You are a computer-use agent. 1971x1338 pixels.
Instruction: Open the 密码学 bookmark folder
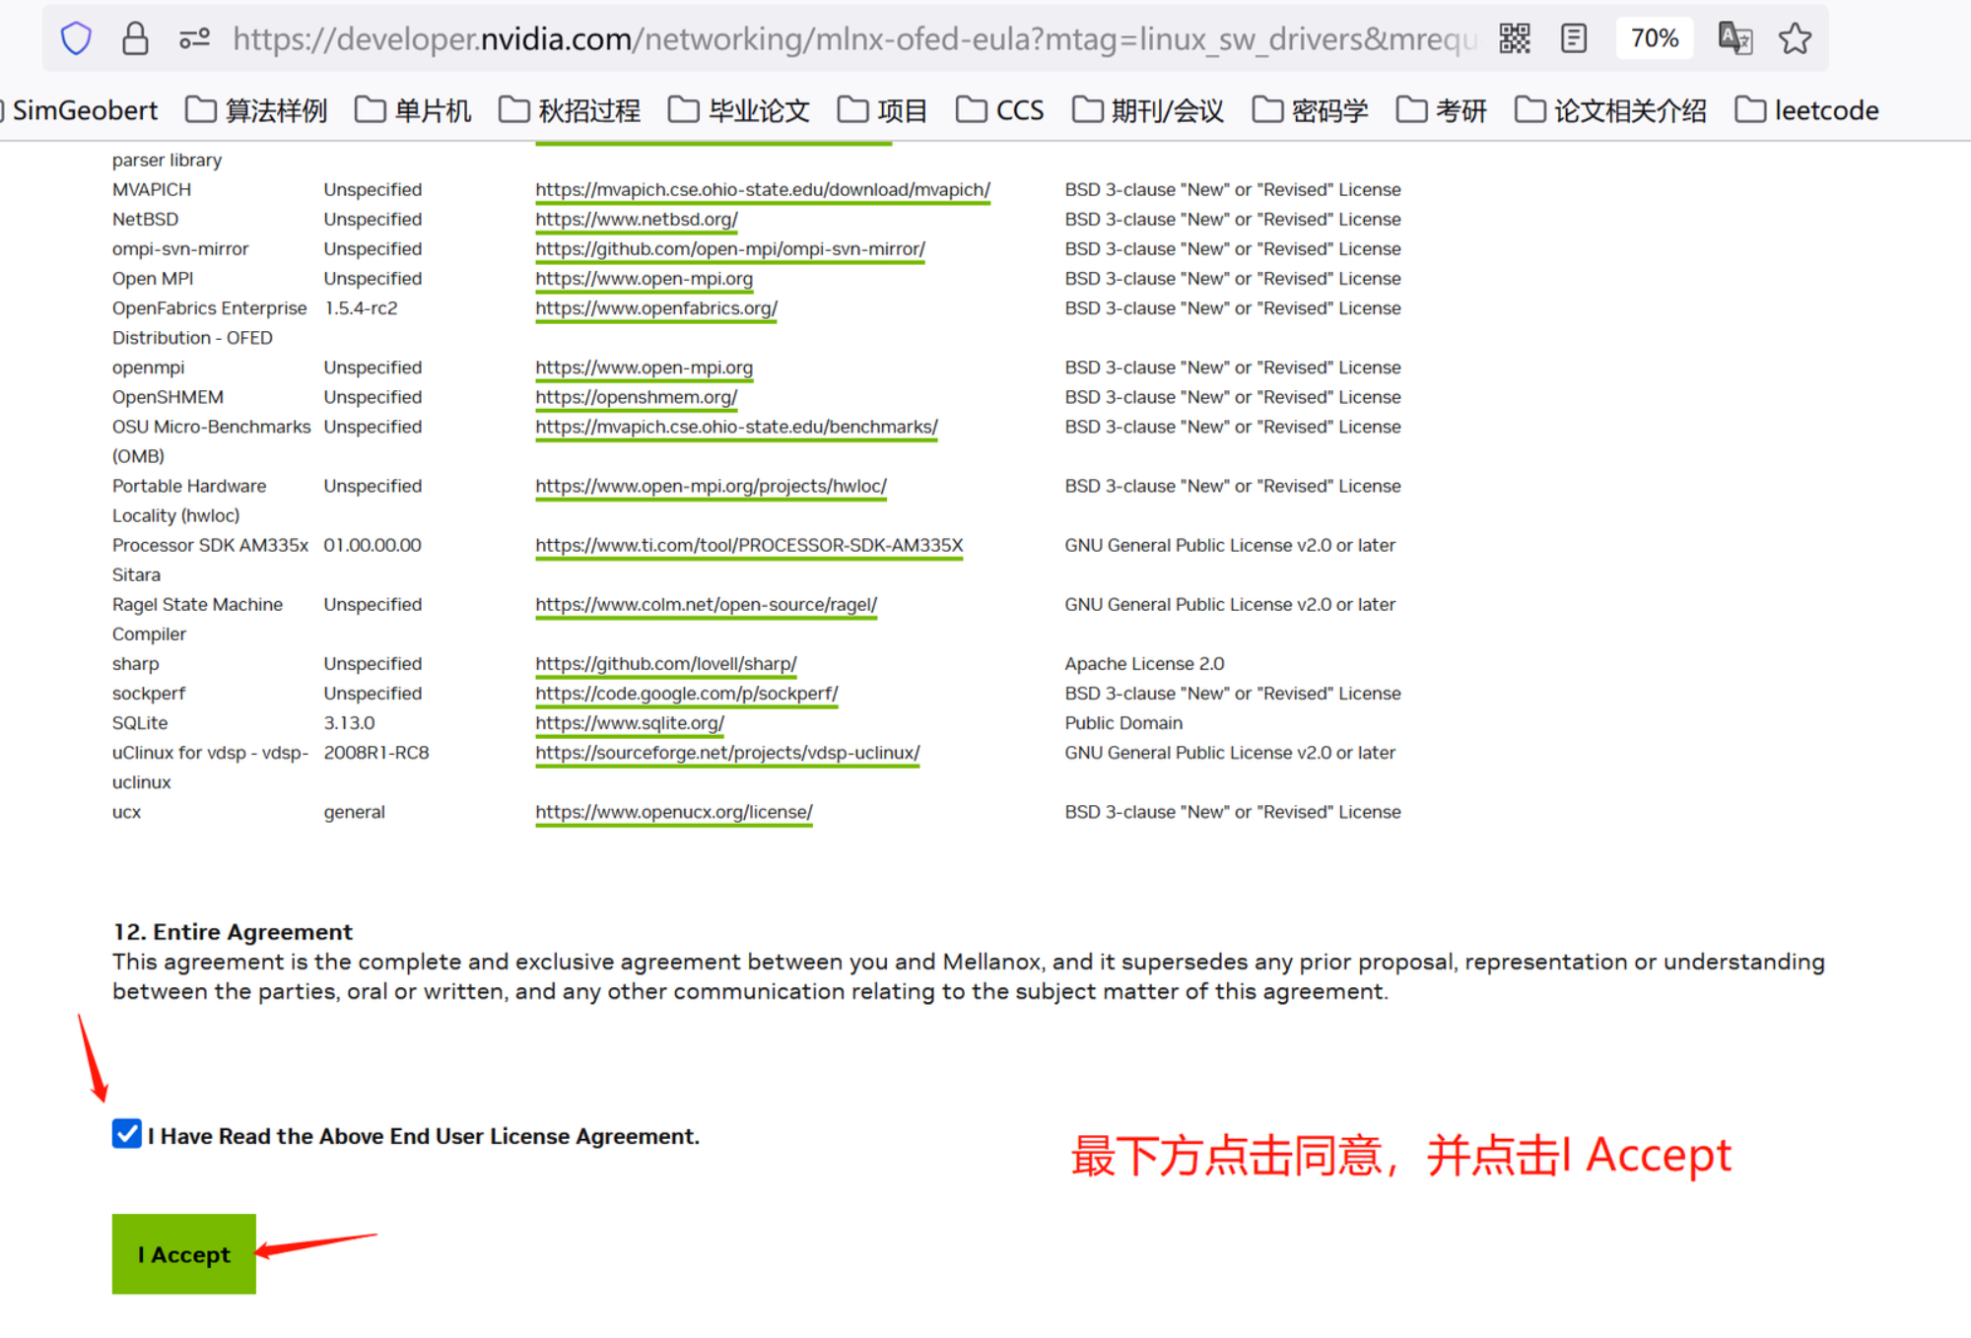tap(1310, 110)
